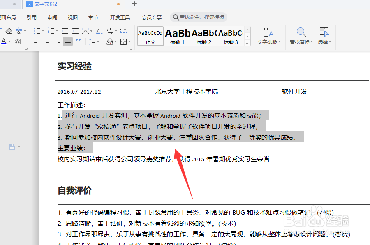
Task: Open the 页面布局 ribbon tab
Action: click(x=8, y=17)
